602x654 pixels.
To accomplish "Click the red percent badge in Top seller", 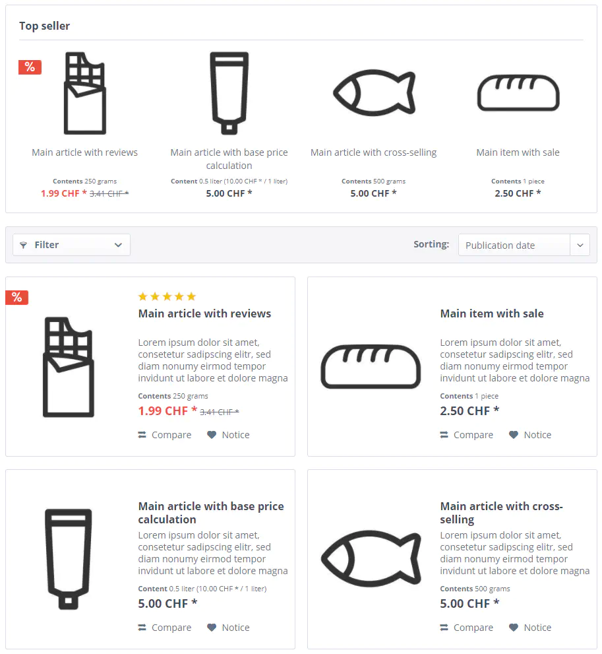I will click(30, 67).
